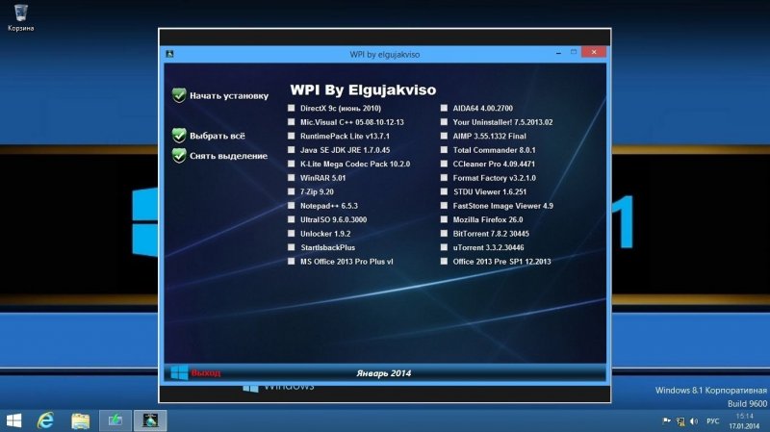Select Office 2013 Pre SP1 12.2013 checkbox
The image size is (770, 432).
click(444, 261)
